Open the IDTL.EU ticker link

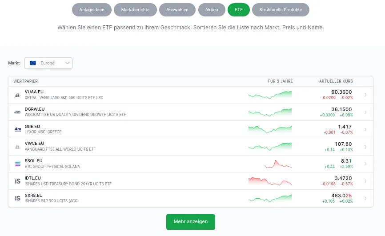32,178
